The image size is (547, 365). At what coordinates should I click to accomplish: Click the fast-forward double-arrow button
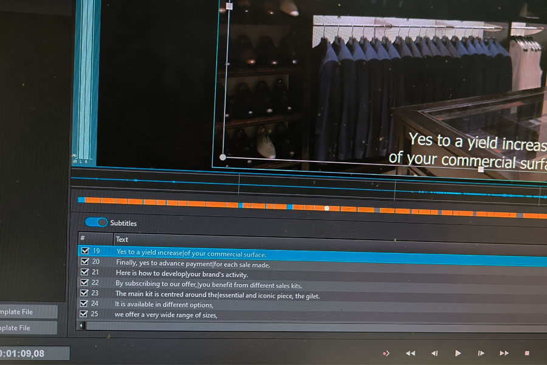click(x=504, y=353)
